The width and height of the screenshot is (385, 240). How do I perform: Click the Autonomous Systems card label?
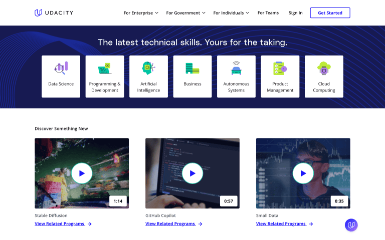tap(236, 87)
